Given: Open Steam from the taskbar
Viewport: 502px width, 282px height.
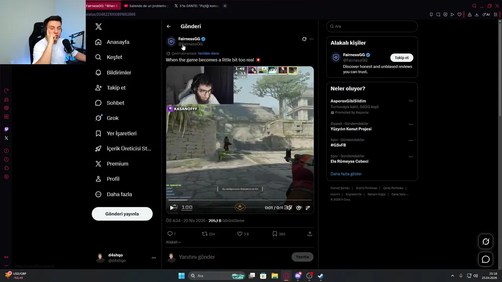Looking at the screenshot, I should click(x=320, y=276).
